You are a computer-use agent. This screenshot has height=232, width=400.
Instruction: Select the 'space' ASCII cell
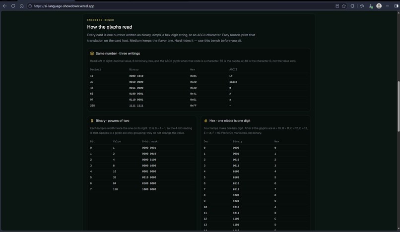tap(233, 82)
